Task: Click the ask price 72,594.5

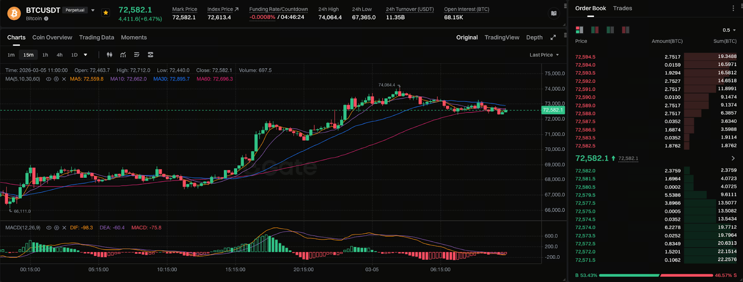Action: (x=585, y=57)
